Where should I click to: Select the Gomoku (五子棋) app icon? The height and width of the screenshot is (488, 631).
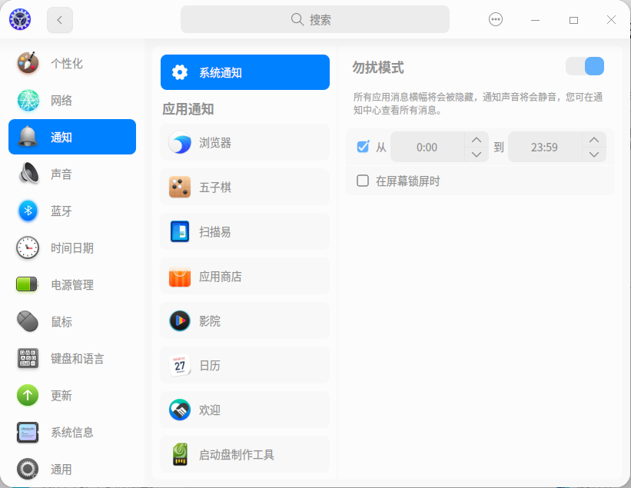(180, 187)
